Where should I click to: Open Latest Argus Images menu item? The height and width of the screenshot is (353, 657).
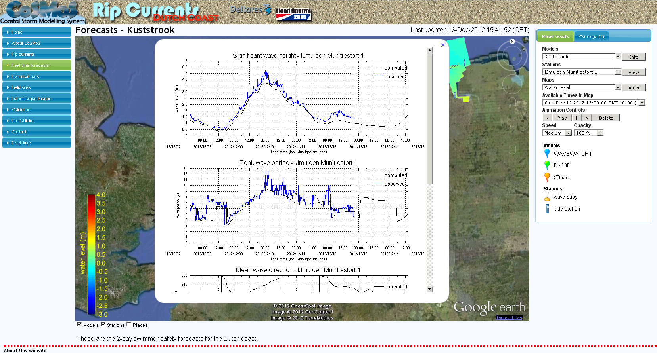[x=36, y=99]
